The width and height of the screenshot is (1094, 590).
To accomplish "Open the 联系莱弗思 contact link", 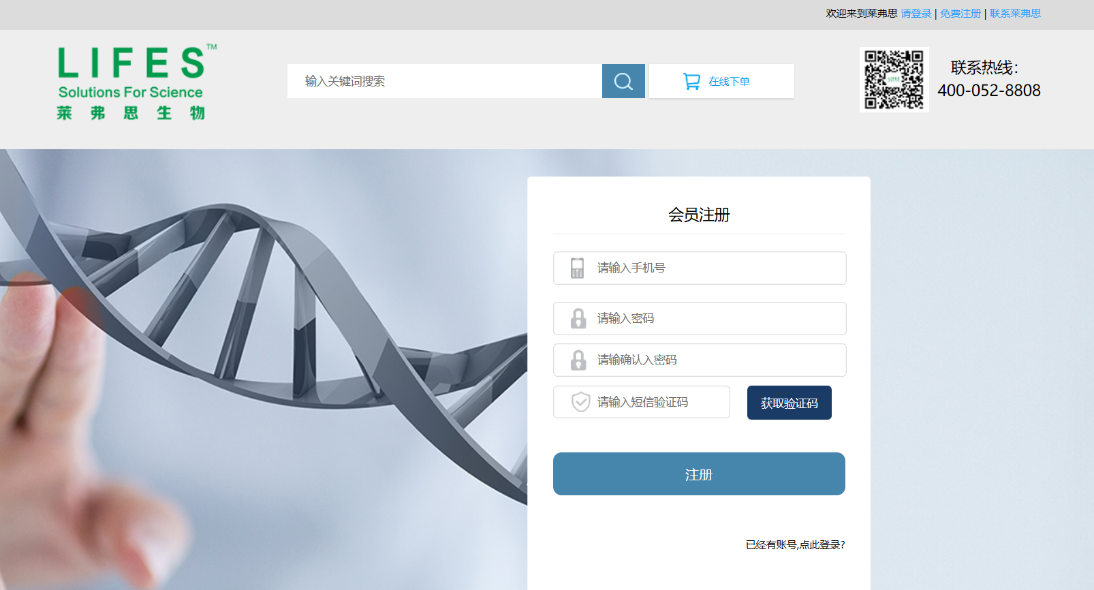I will (x=1015, y=14).
